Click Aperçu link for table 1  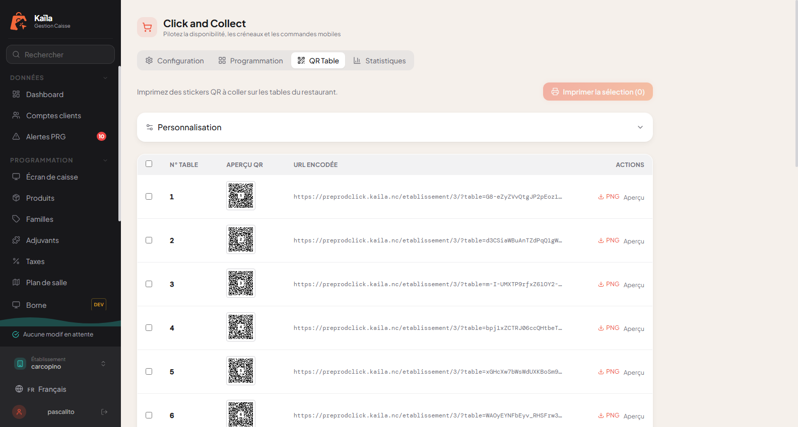[634, 197]
